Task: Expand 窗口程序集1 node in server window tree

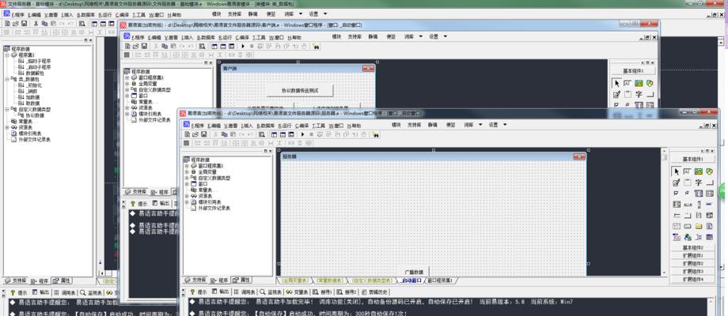Action: (187, 166)
